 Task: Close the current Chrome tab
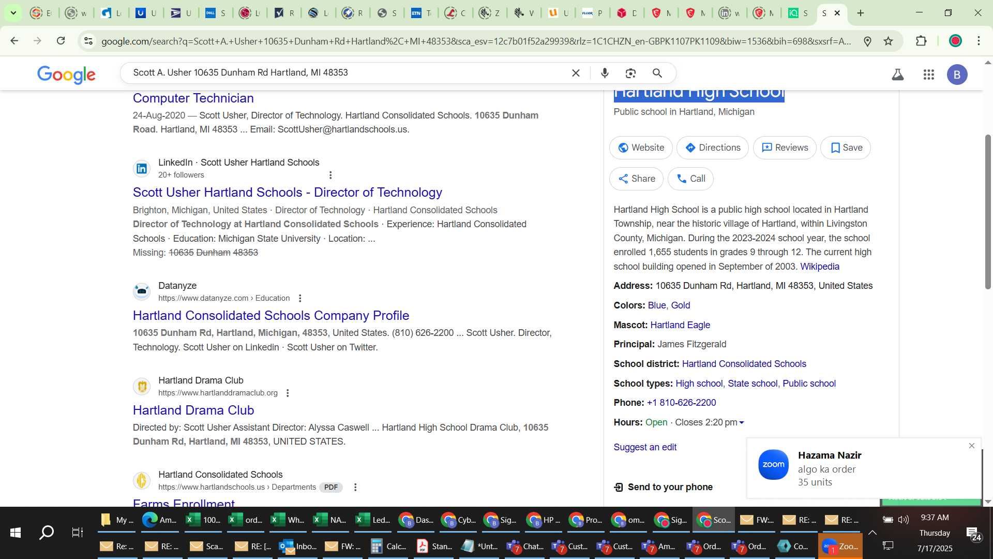point(837,13)
